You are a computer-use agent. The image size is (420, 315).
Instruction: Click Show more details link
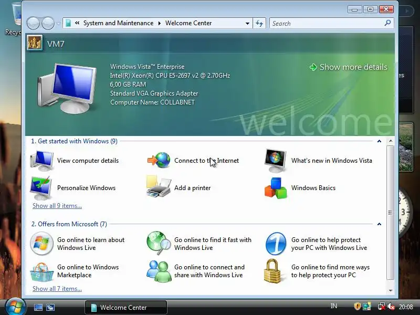coord(349,67)
